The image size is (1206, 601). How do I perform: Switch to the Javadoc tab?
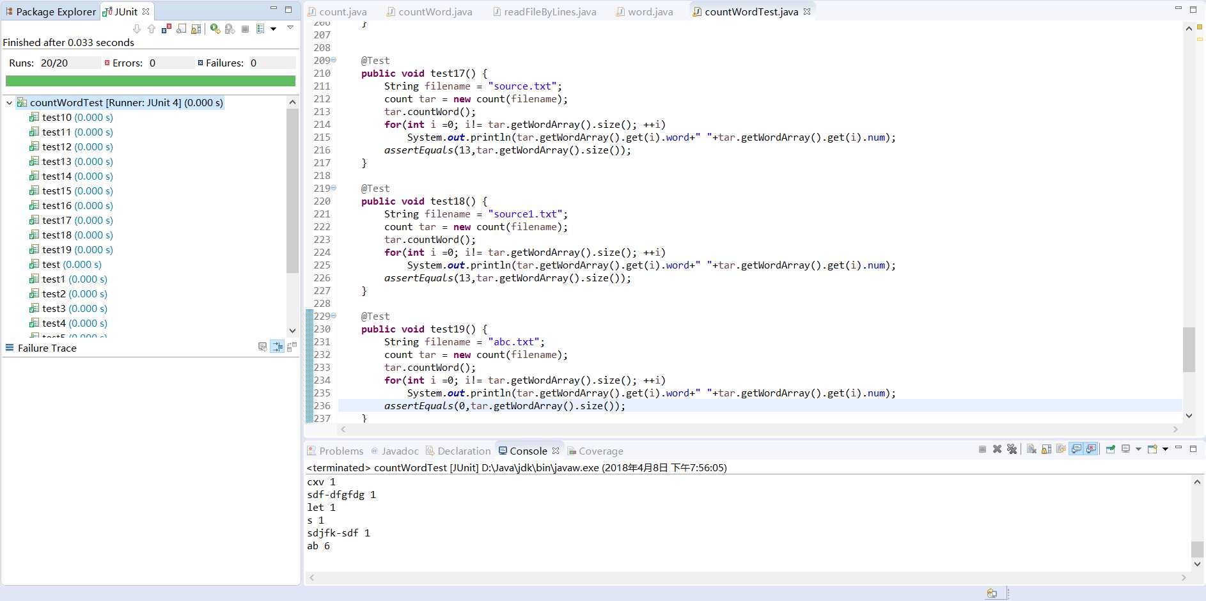[x=395, y=451]
